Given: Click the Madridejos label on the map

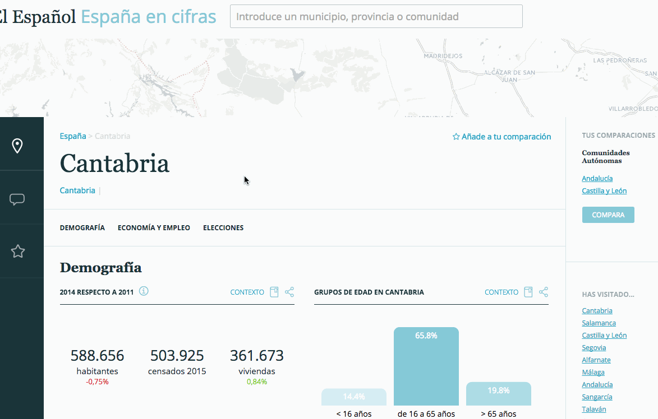Looking at the screenshot, I should click(443, 55).
